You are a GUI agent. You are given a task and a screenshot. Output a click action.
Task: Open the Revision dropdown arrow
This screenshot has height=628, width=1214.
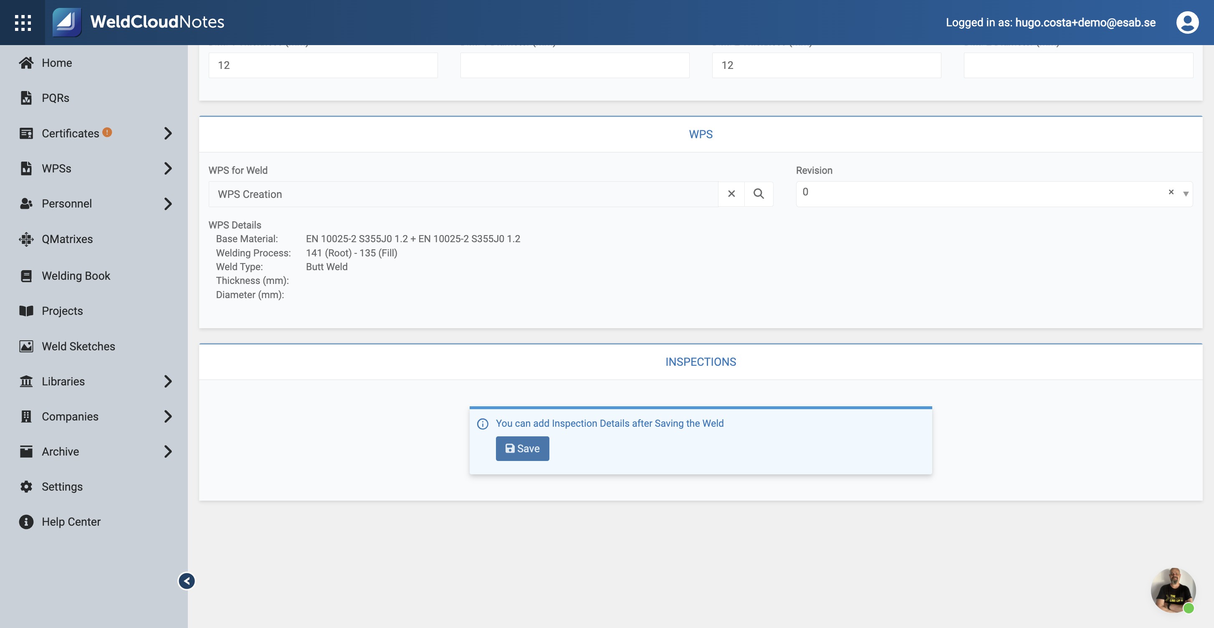(x=1186, y=193)
